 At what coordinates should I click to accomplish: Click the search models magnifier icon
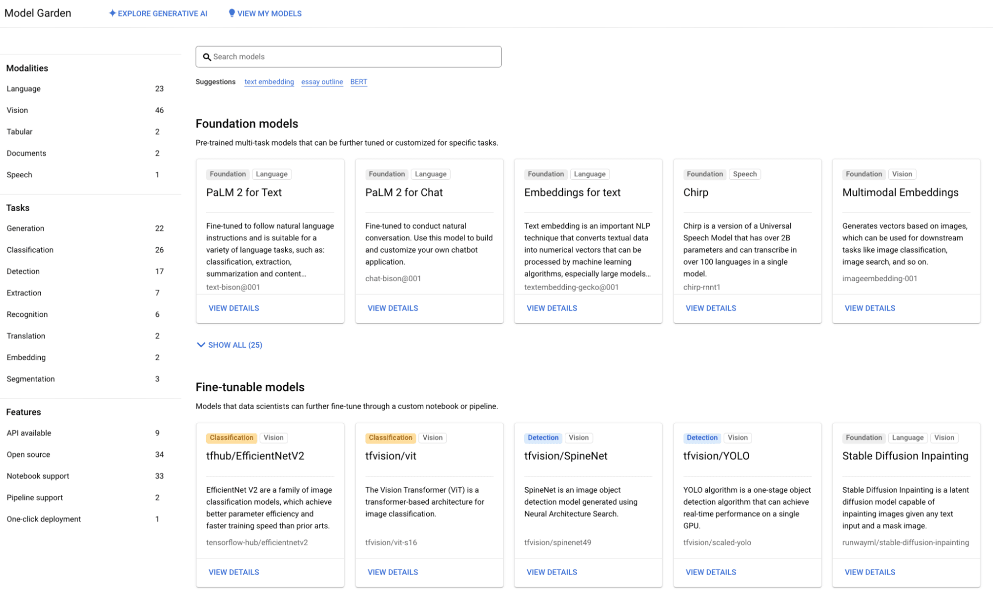(x=207, y=57)
